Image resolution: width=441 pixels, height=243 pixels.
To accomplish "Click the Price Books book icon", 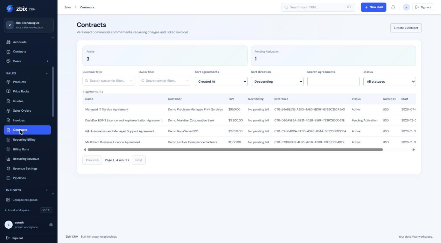I will coord(8,91).
